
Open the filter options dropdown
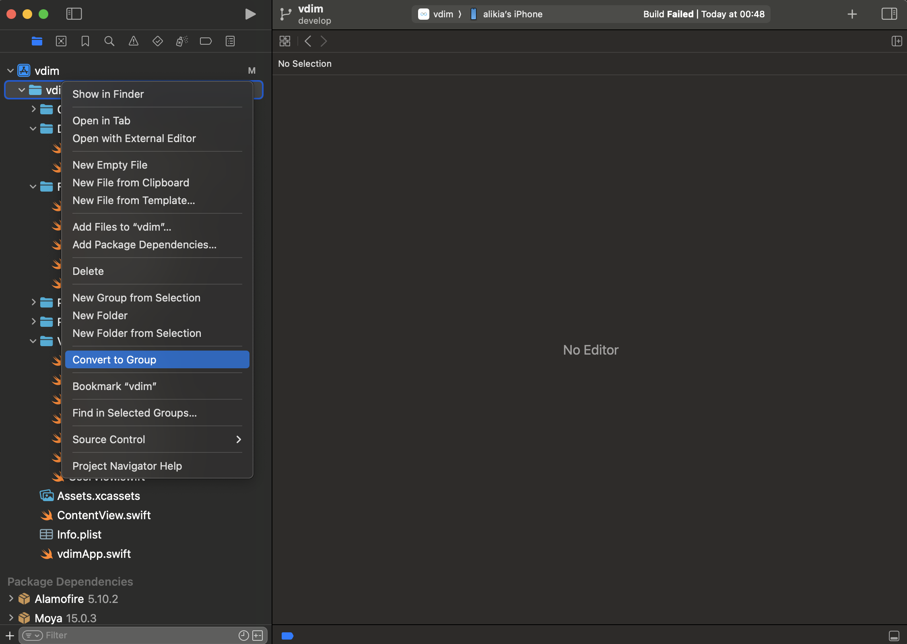coord(32,636)
